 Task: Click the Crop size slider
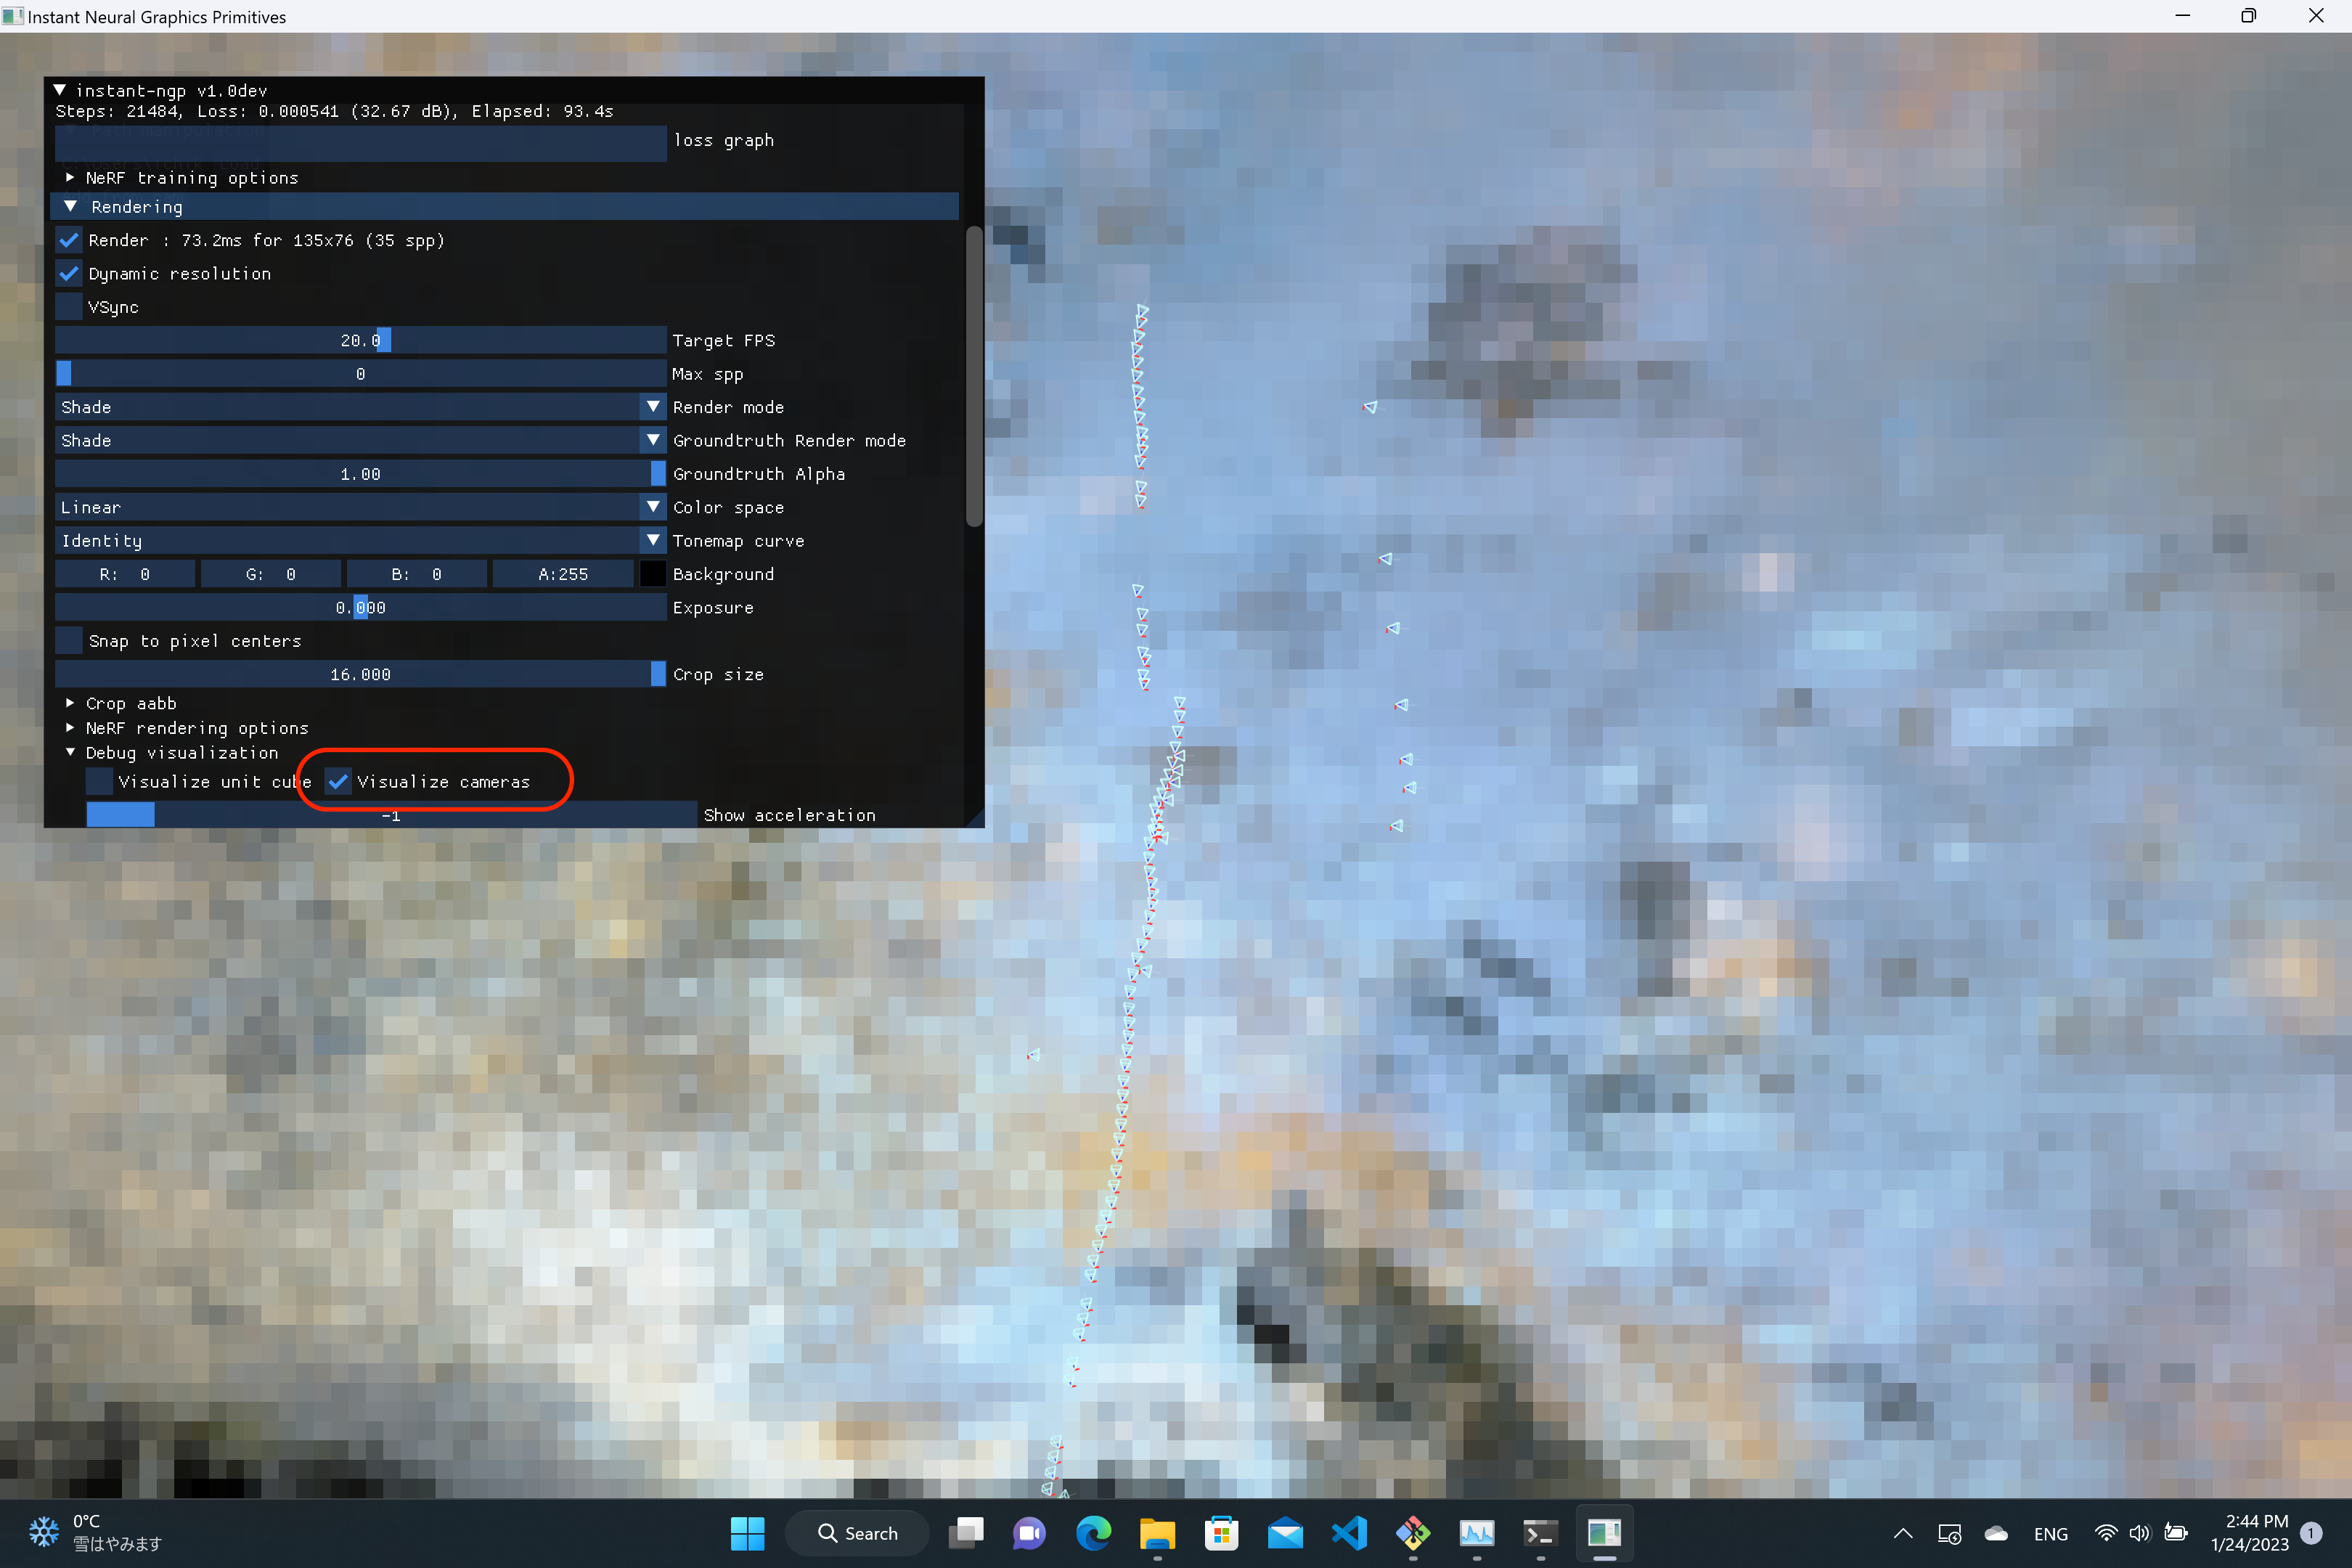coord(361,674)
